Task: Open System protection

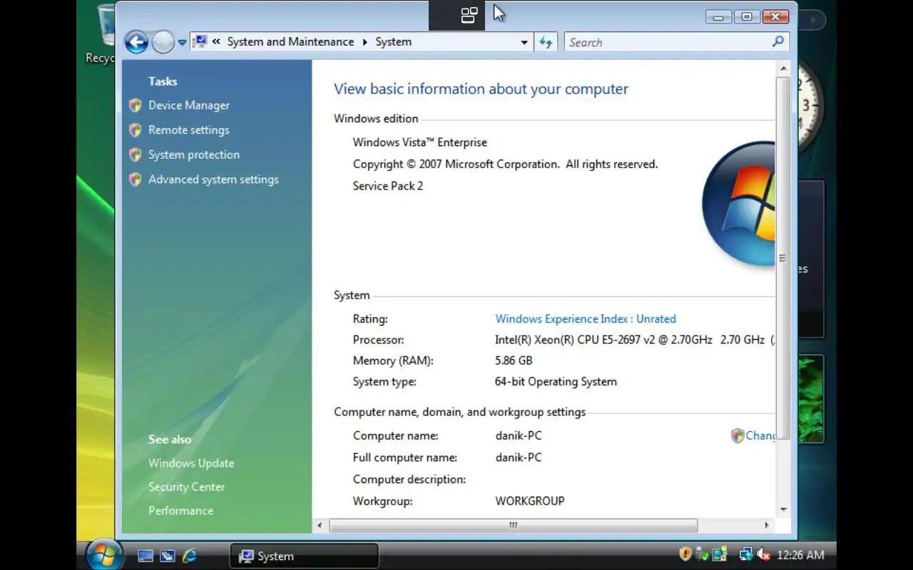Action: coord(194,155)
